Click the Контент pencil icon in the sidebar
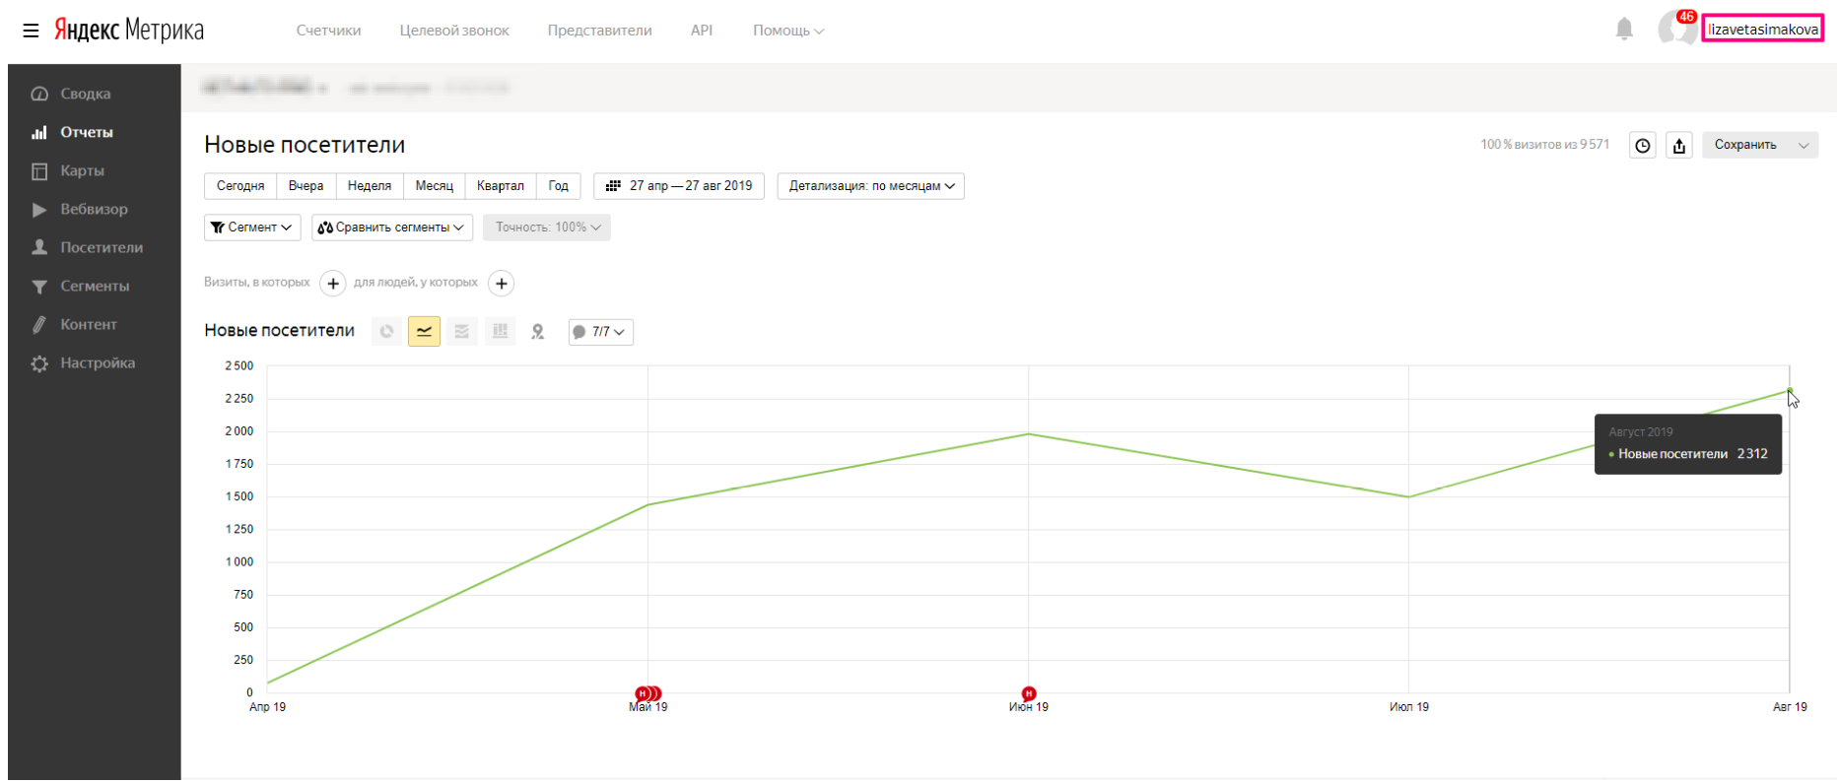 coord(39,324)
